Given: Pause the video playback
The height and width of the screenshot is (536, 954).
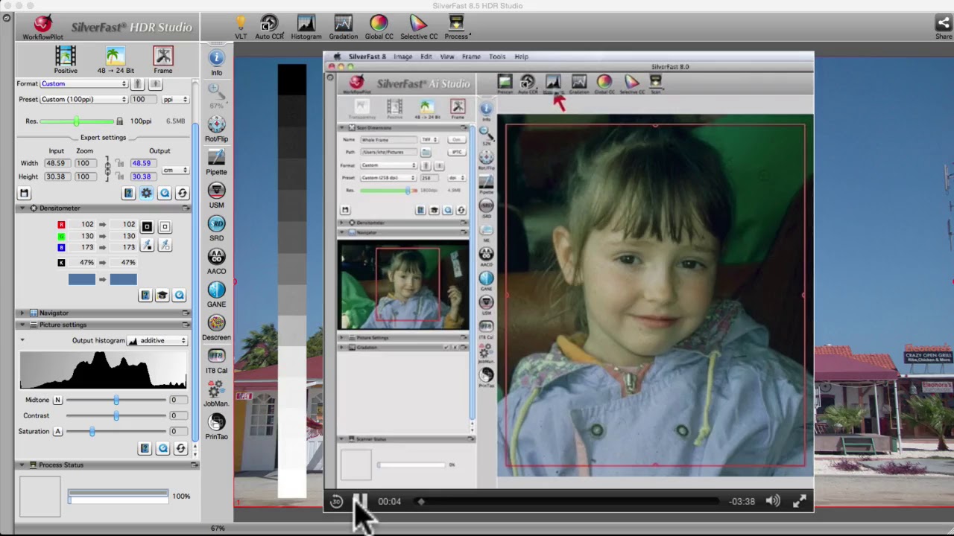Looking at the screenshot, I should (359, 501).
